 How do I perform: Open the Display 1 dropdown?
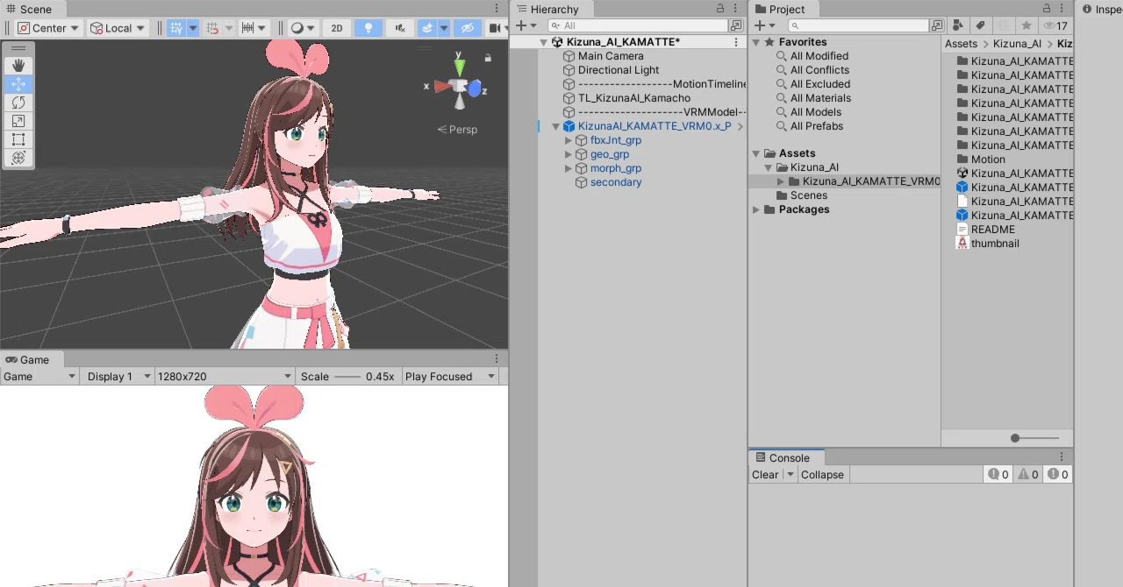[118, 377]
